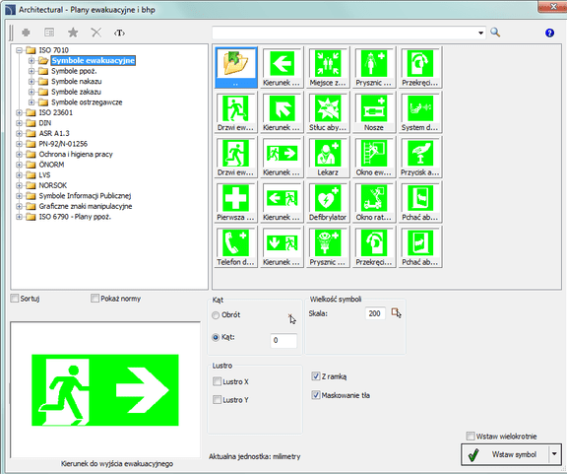Click the scale picker icon next to Skala

point(397,312)
